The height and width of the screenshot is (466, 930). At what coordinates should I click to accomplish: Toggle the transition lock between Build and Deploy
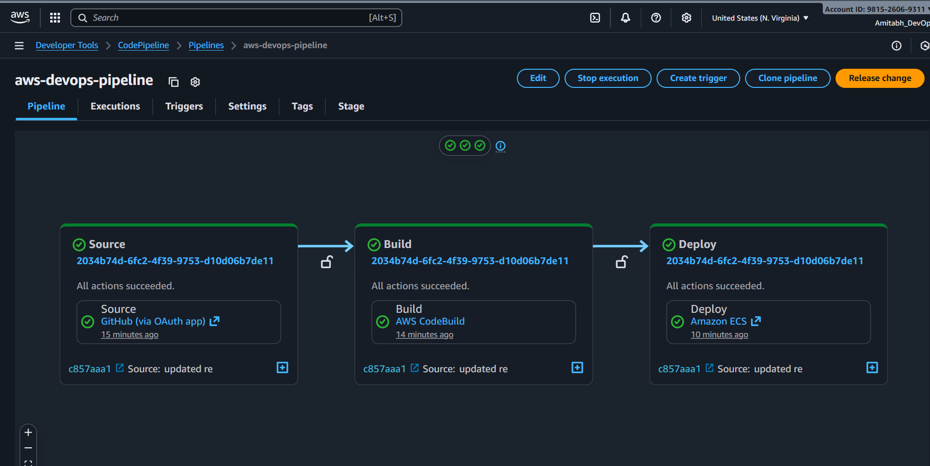click(x=622, y=262)
